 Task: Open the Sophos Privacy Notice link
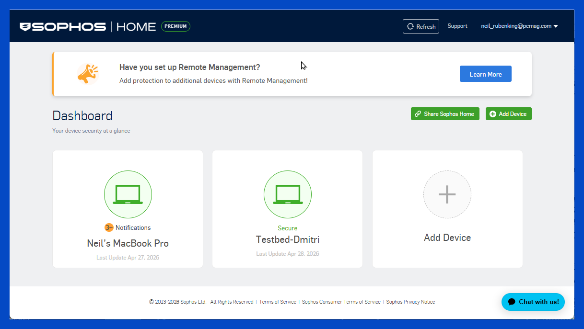point(410,302)
